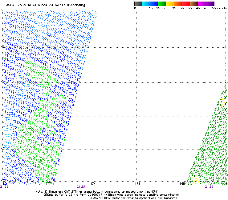The image size is (228, 200).
Task: Click the latitude label 50
Action: pos(2,10)
